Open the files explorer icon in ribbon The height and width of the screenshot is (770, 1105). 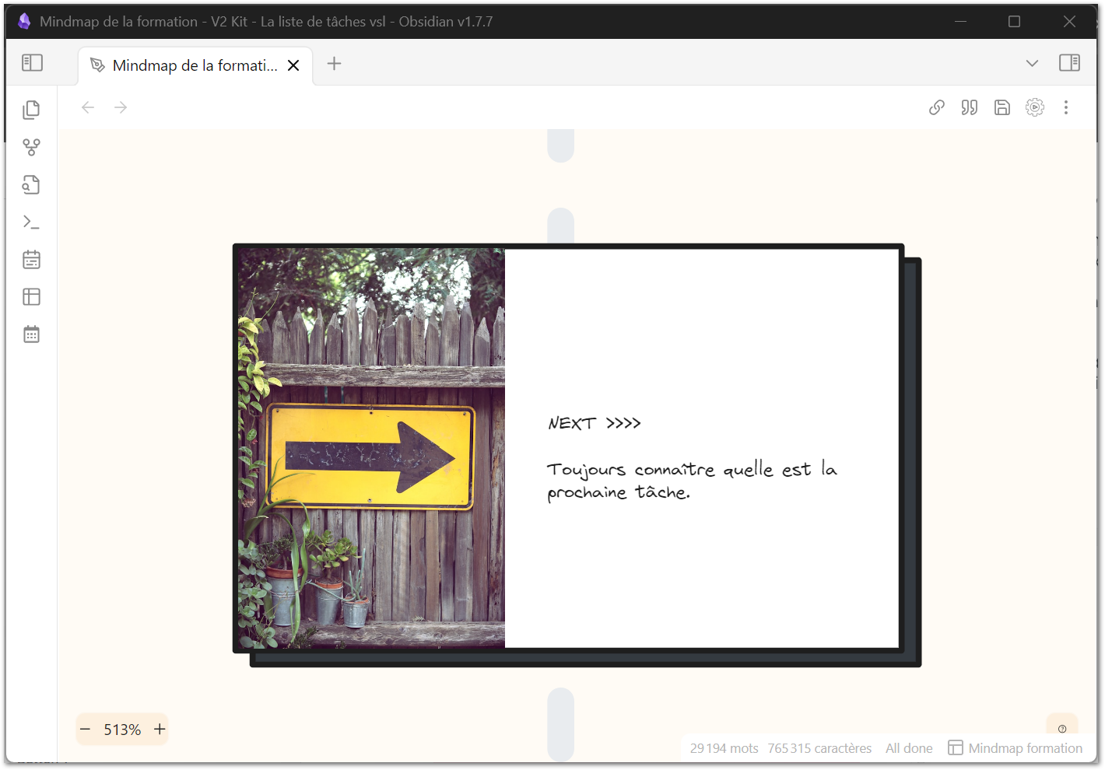click(x=31, y=110)
